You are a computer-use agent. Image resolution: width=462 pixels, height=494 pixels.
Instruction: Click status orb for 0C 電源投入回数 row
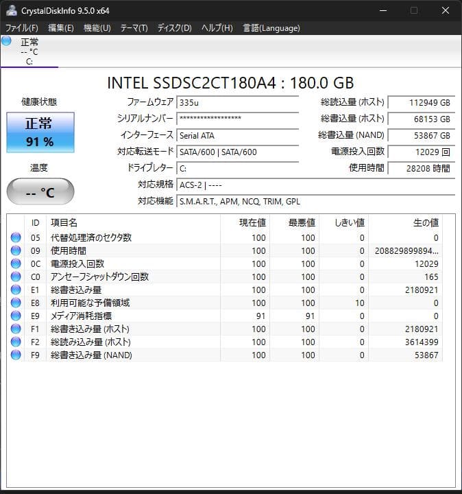(x=16, y=263)
